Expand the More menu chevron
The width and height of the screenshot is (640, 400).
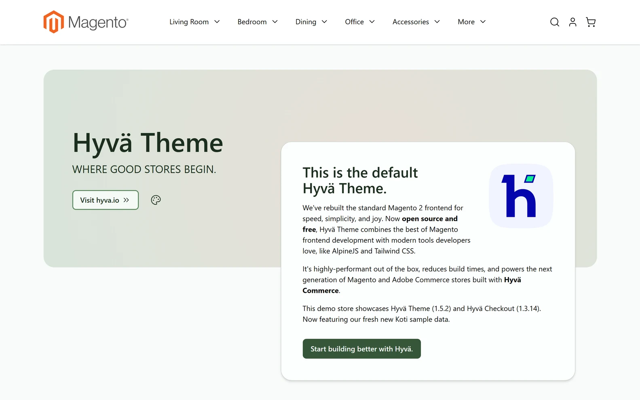483,22
